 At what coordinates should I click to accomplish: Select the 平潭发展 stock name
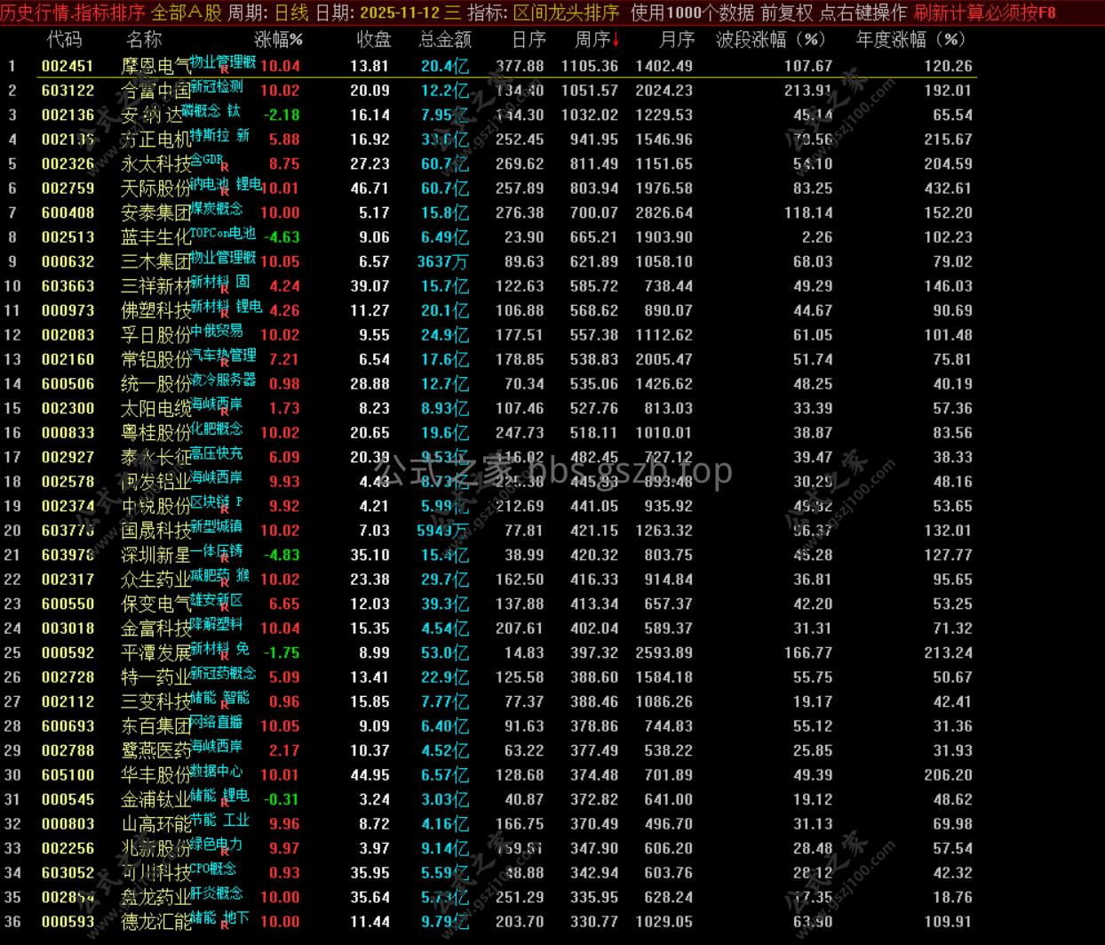tap(155, 653)
